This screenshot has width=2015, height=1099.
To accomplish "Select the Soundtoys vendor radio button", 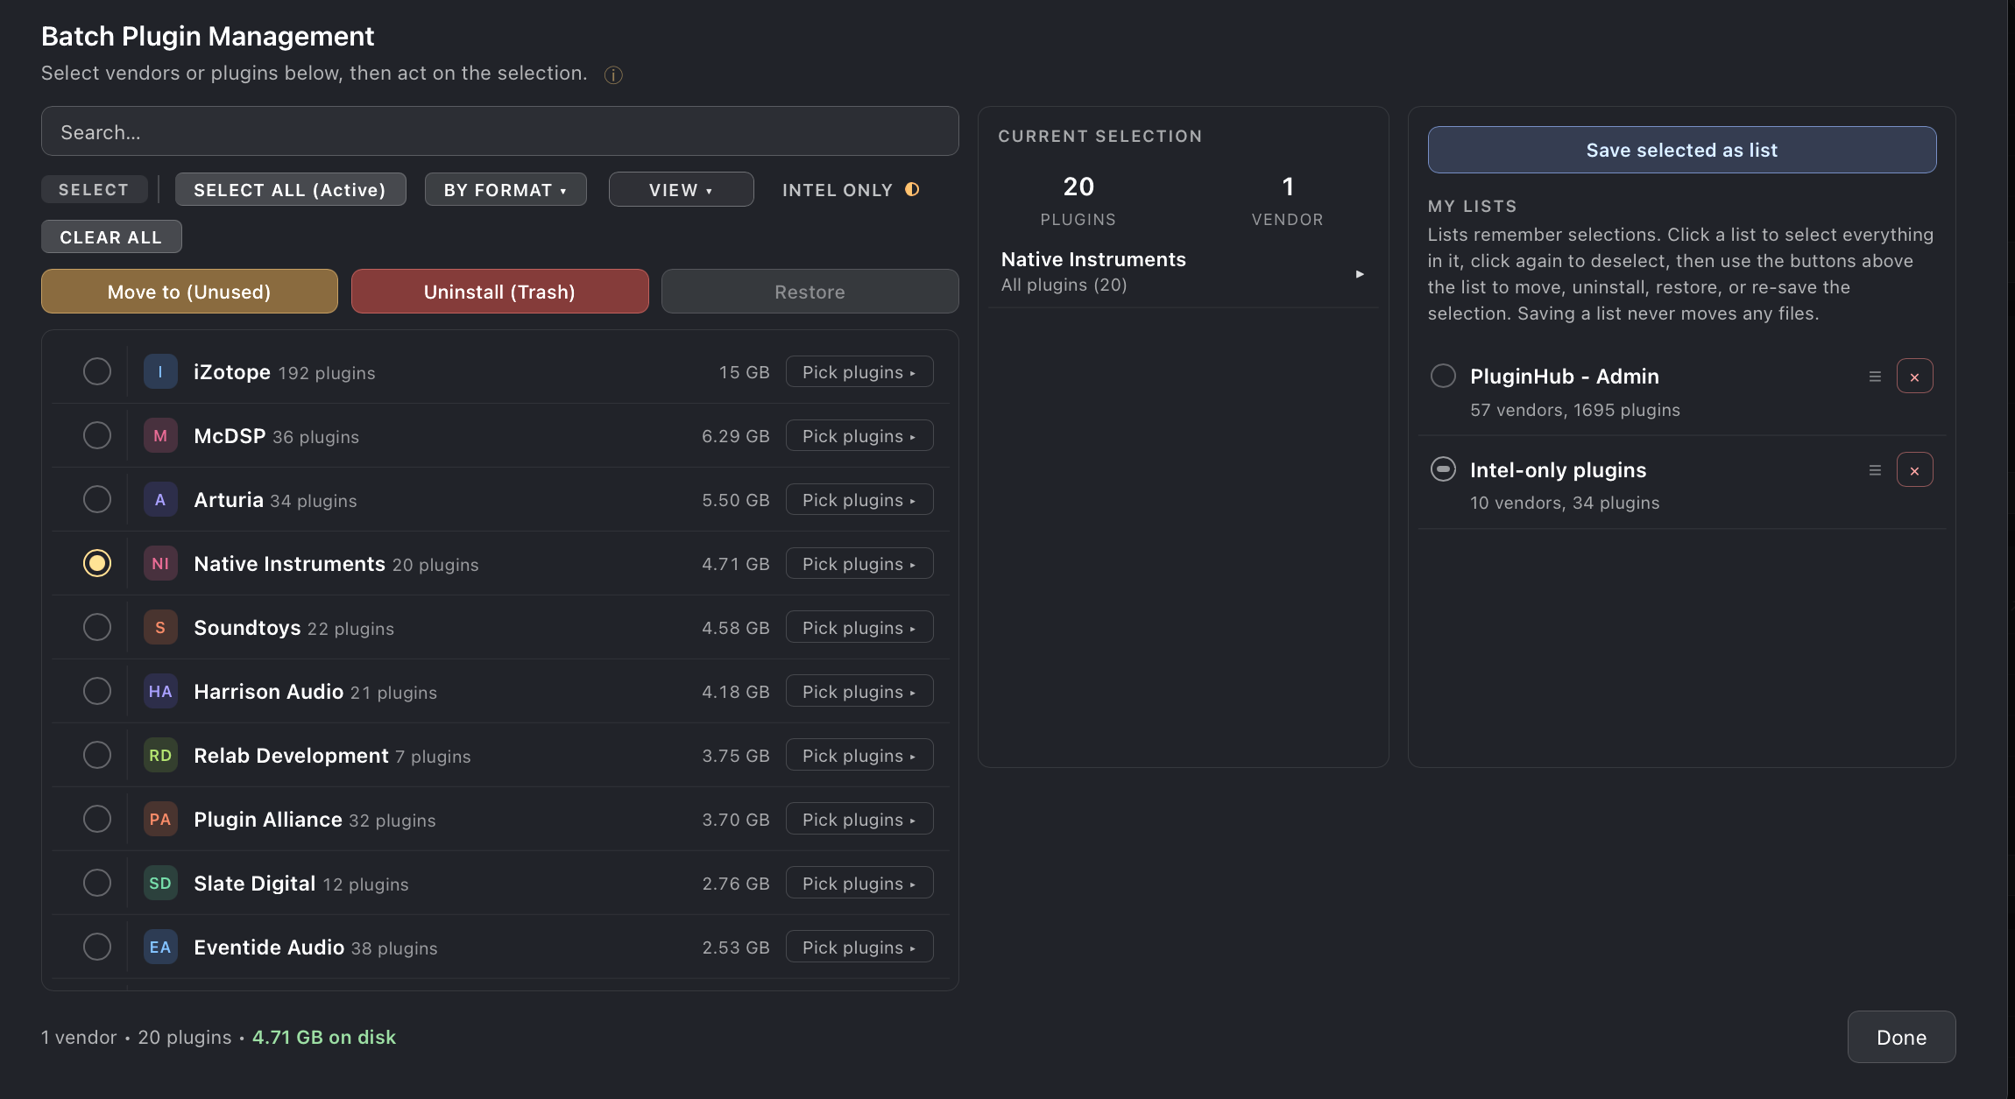I will [x=97, y=627].
